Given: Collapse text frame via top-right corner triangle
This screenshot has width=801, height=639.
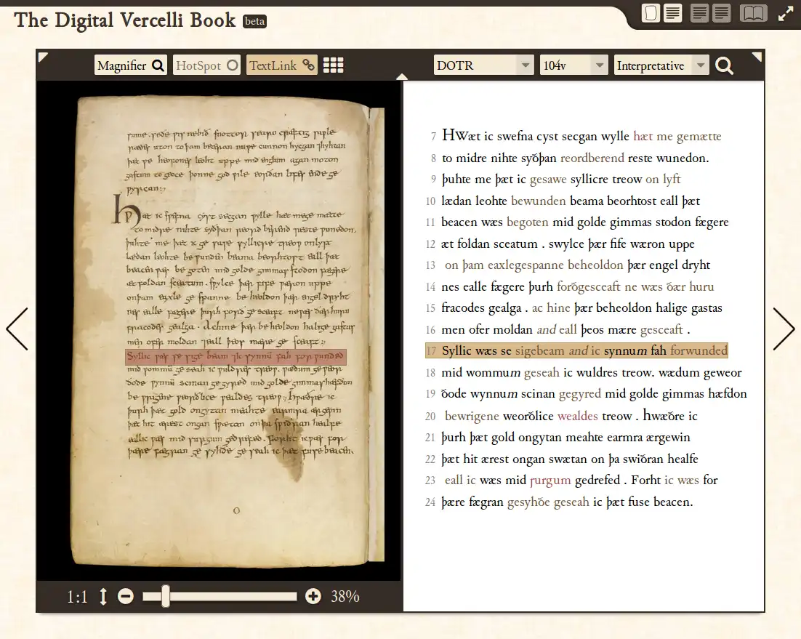Looking at the screenshot, I should [x=757, y=57].
